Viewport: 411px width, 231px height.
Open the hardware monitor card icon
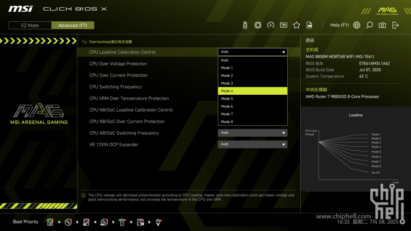coord(284,25)
